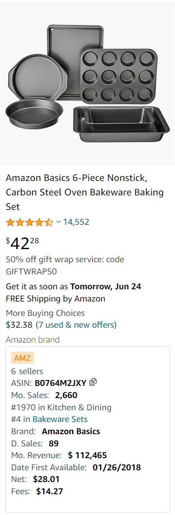Click the monthly revenue $ 112,465 value

[87, 455]
